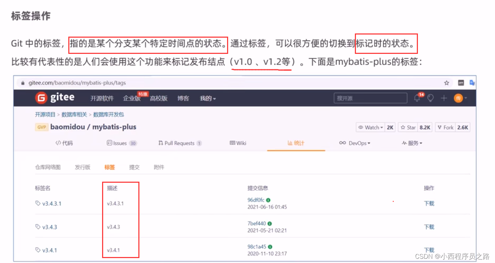Click the 提交信息 column header
495x263 pixels.
258,188
